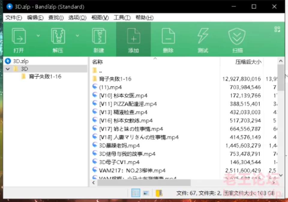Click the horizontal scrollbar thumb

(144, 182)
